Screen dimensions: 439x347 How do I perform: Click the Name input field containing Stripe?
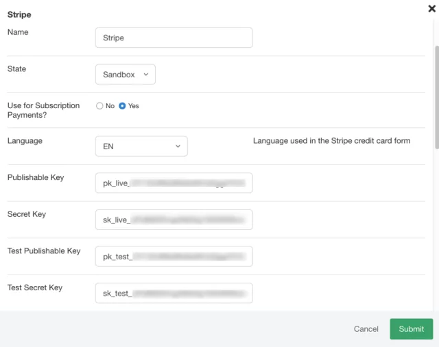pyautogui.click(x=174, y=38)
